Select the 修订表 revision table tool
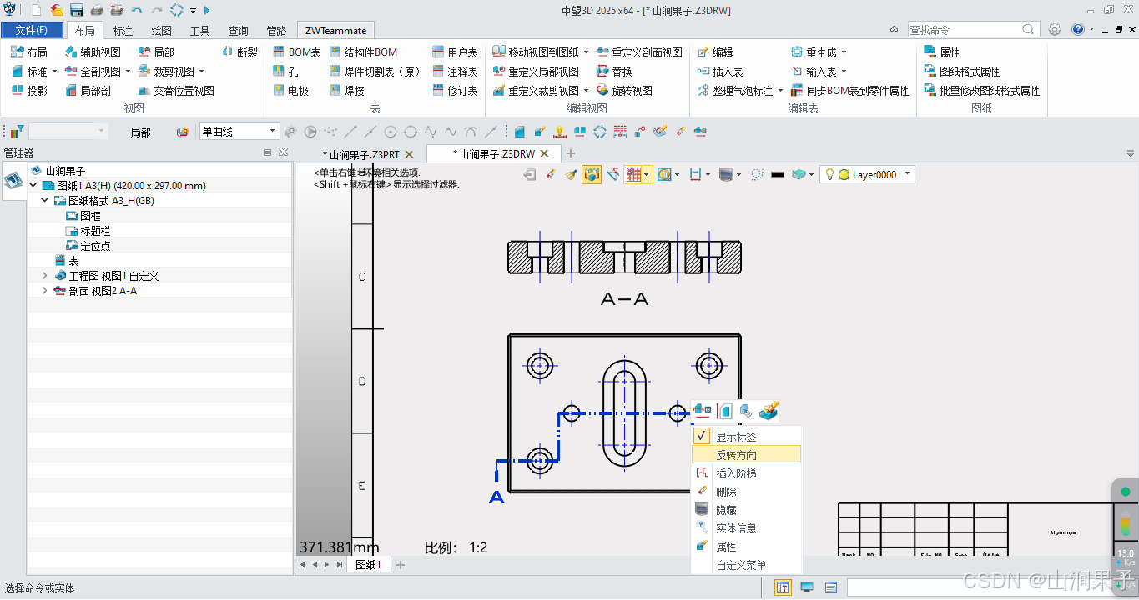The height and width of the screenshot is (600, 1139). [x=456, y=91]
